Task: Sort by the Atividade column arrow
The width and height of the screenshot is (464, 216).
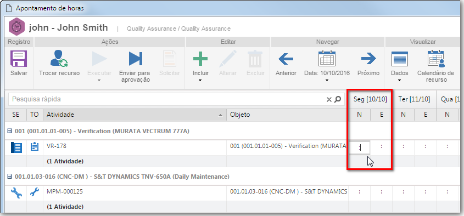Action: (x=220, y=115)
